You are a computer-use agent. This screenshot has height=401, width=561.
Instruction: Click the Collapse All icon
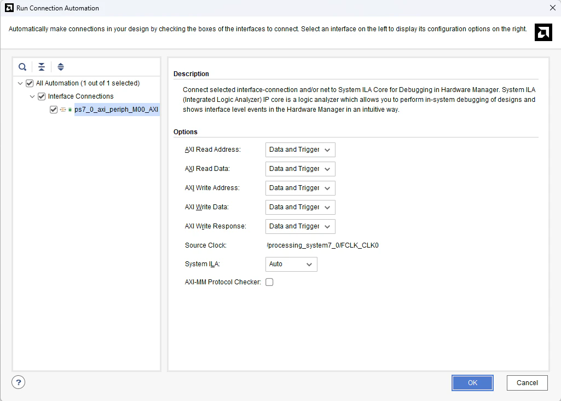tap(42, 67)
